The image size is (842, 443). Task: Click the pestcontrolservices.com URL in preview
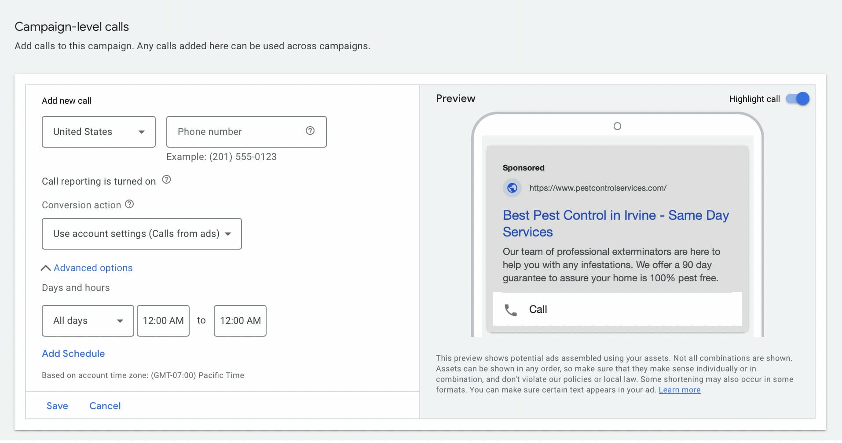(x=597, y=188)
